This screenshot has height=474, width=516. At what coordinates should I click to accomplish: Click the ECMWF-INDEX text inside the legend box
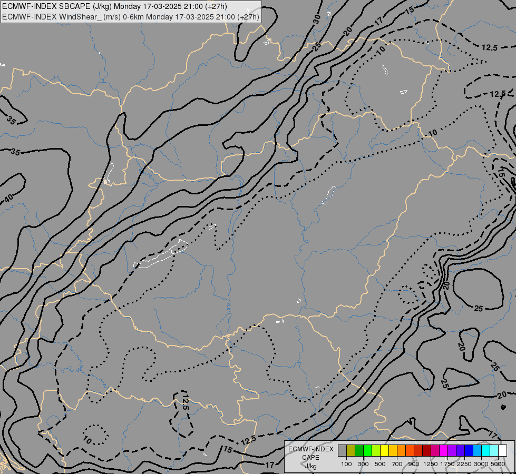coord(310,449)
